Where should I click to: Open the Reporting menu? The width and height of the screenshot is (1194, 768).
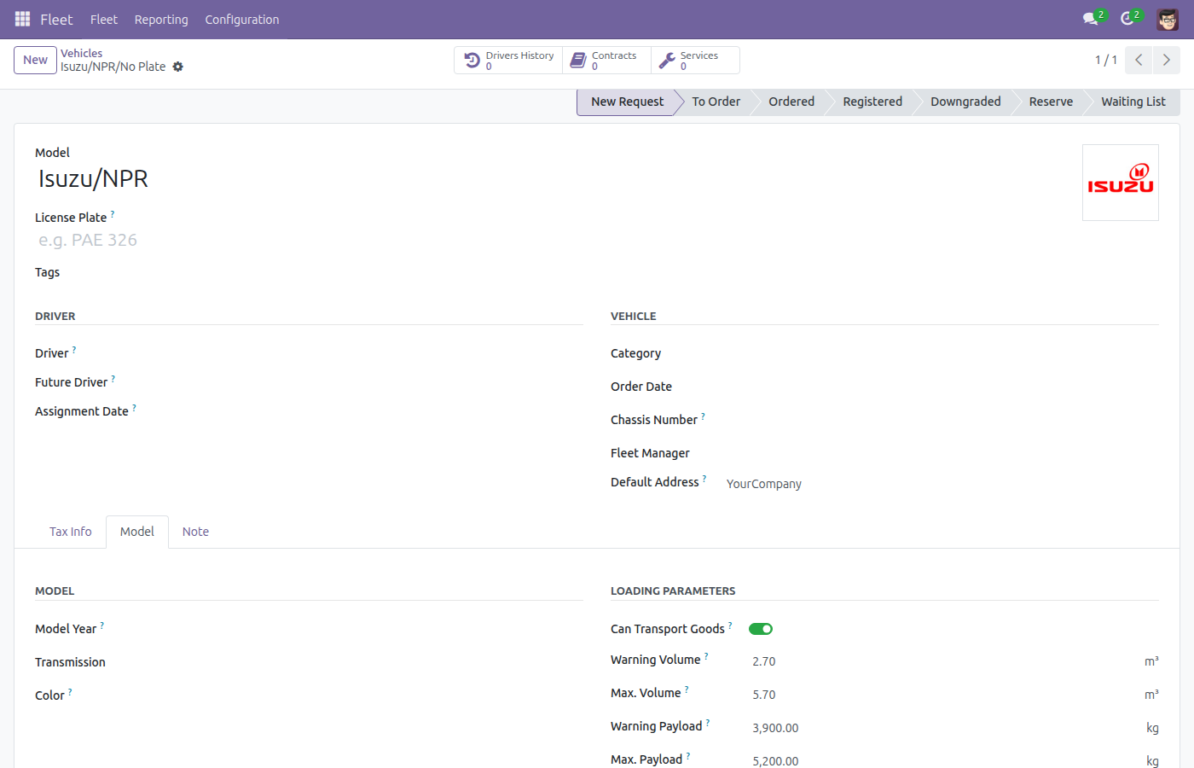[x=161, y=20]
